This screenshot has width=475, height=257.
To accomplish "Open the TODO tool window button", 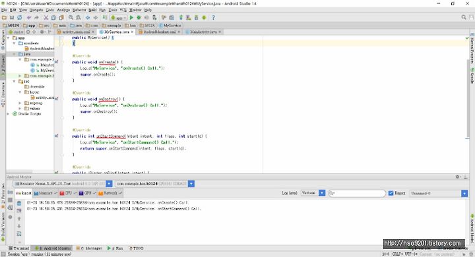I will pos(137,248).
